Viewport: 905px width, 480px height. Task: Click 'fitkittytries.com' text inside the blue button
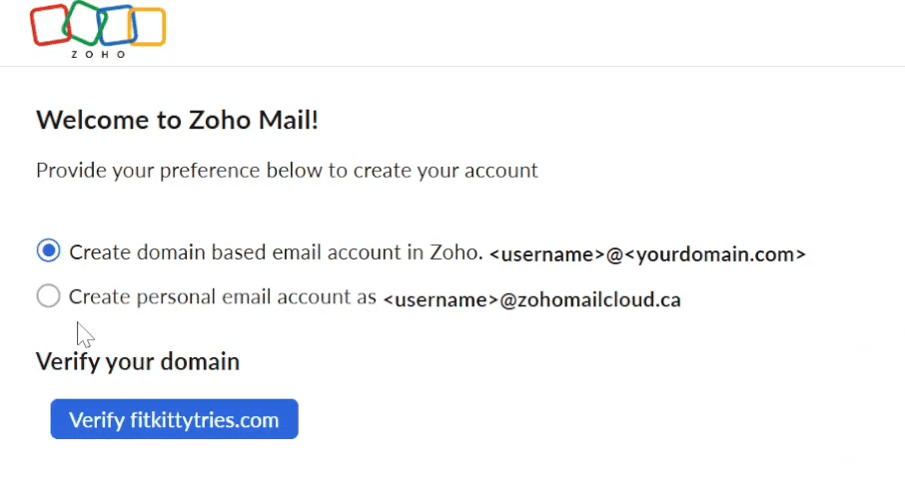[204, 420]
